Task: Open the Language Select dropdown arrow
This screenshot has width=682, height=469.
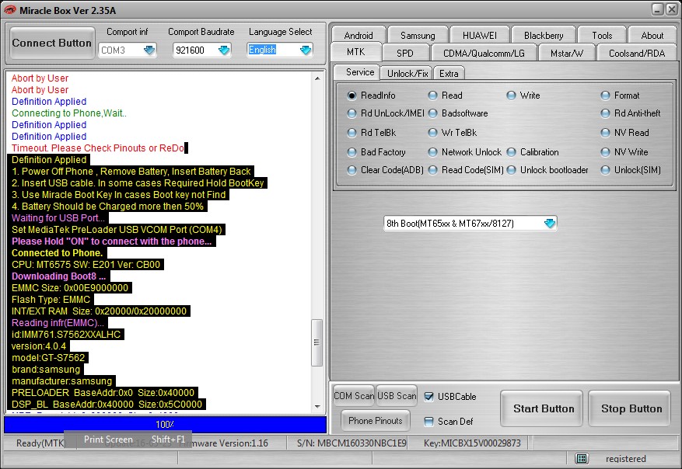Action: coord(306,50)
